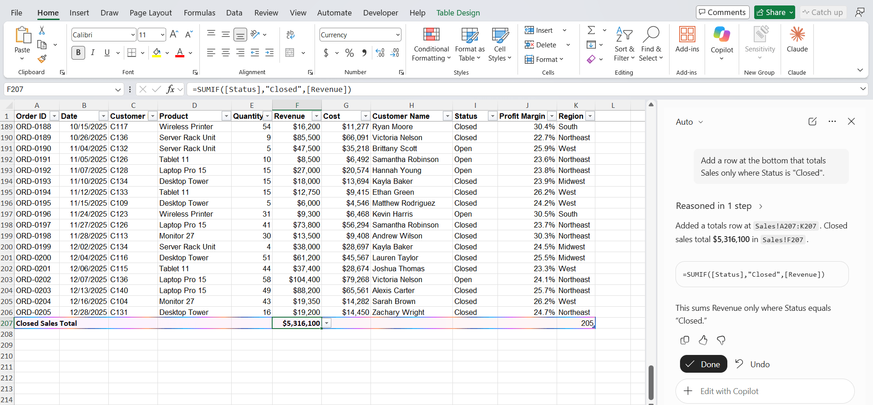Start a new chat in Copilot pane
Screen dimensions: 873x405
click(x=812, y=121)
